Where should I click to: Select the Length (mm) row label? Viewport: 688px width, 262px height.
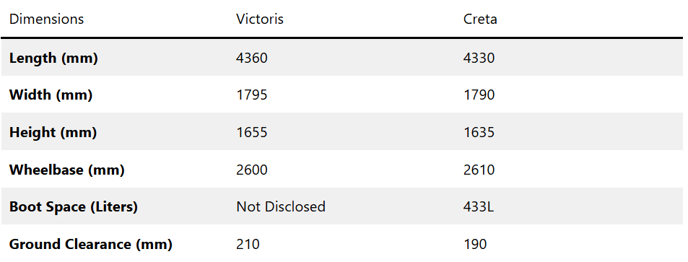pyautogui.click(x=53, y=58)
